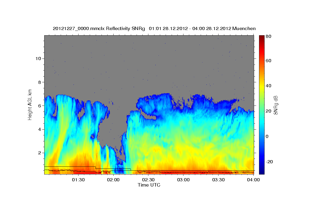Click the colorbar value 0
The width and height of the screenshot is (314, 209).
click(267, 137)
